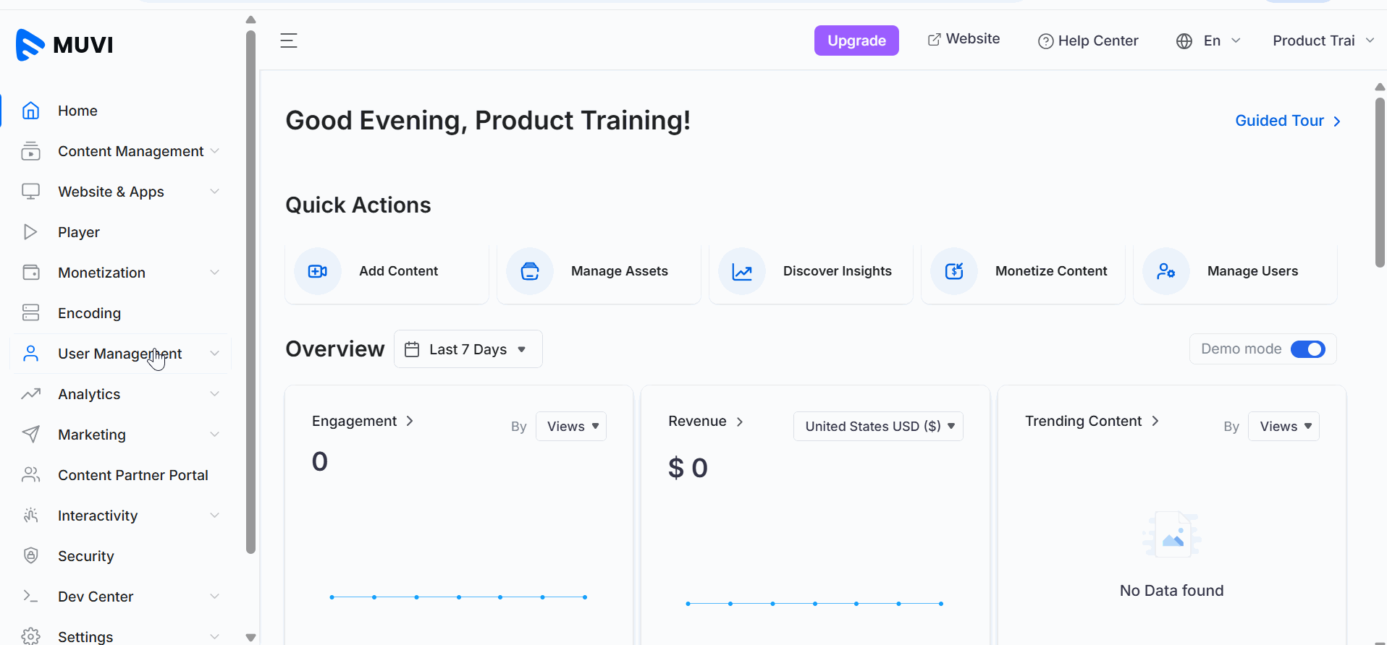Expand the Content Management chevron
1387x645 pixels.
[x=214, y=151]
